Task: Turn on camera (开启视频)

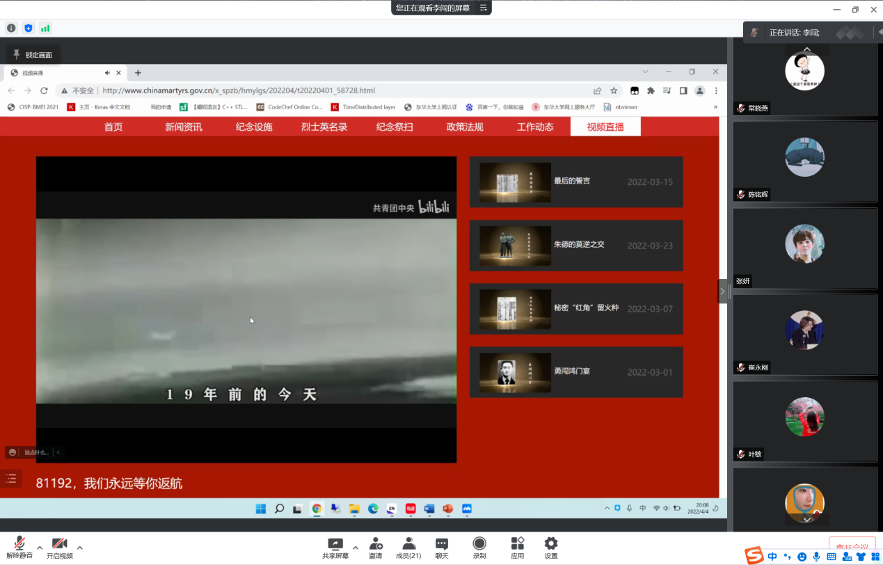Action: point(59,547)
